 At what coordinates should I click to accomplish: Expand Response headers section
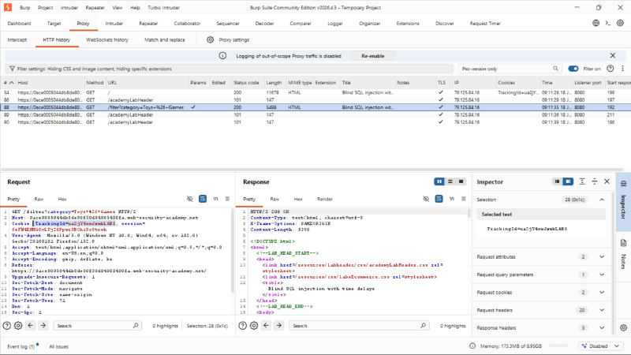point(602,327)
